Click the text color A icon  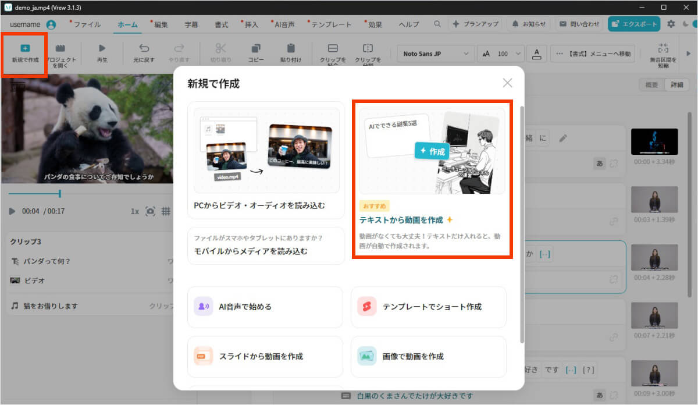(x=537, y=54)
